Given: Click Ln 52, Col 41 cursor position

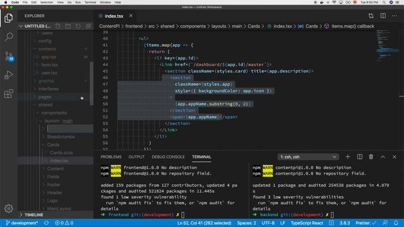Looking at the screenshot, I should click(x=204, y=223).
